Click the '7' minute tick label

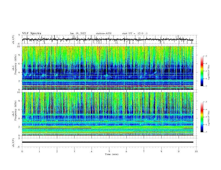[144, 151]
